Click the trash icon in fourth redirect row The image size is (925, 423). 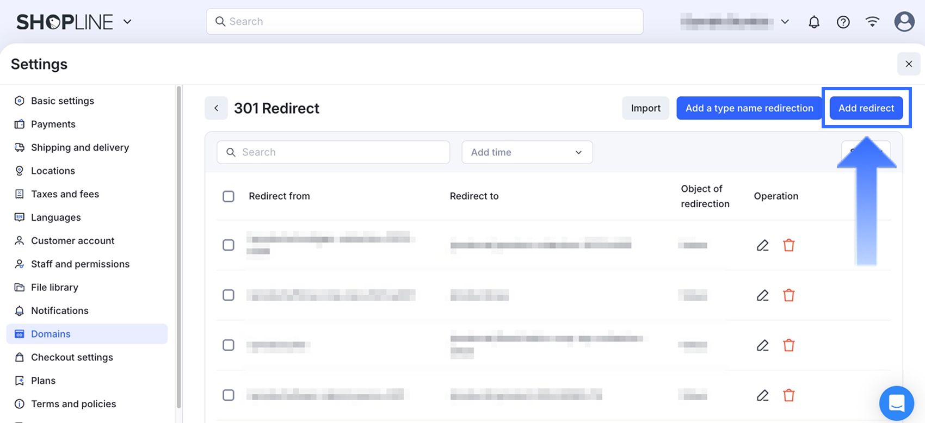[788, 395]
